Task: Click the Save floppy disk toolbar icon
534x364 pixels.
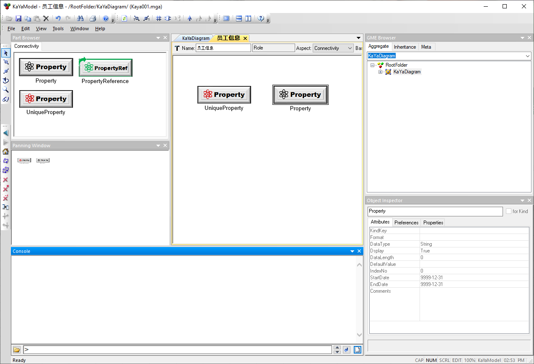Action: 18,18
